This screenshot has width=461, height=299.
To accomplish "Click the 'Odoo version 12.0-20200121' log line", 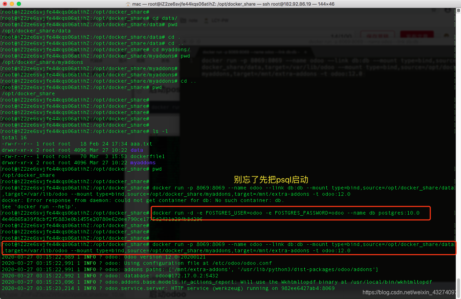I will tap(104, 257).
